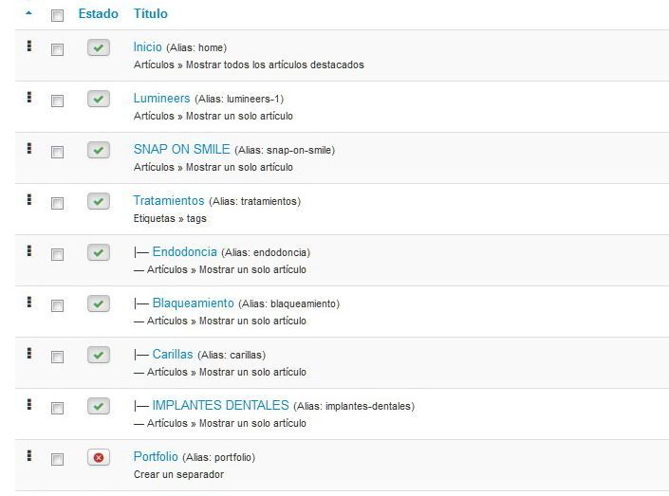The width and height of the screenshot is (669, 496).
Task: Sort by the Estado column header
Action: coord(98,13)
